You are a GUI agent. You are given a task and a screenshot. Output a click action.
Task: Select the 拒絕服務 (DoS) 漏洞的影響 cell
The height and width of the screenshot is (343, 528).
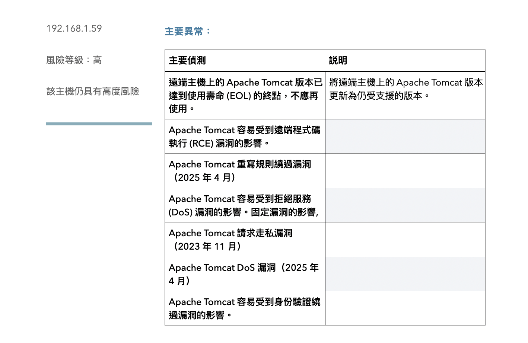tap(245, 205)
